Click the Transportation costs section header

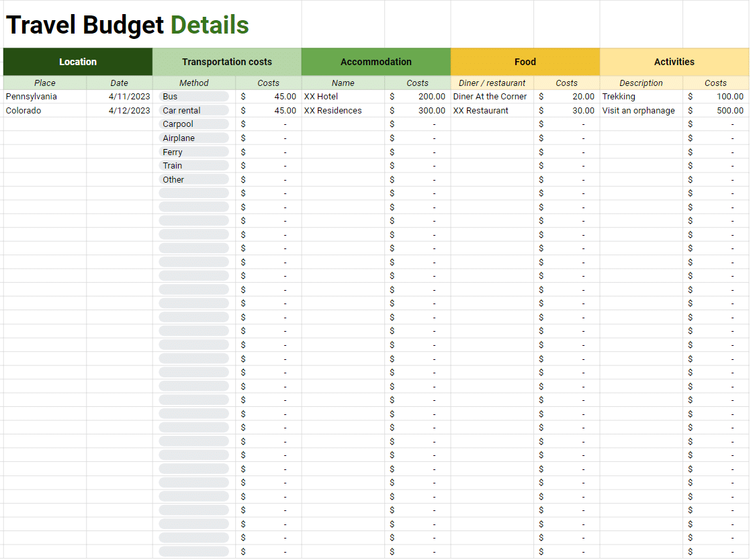click(x=226, y=61)
